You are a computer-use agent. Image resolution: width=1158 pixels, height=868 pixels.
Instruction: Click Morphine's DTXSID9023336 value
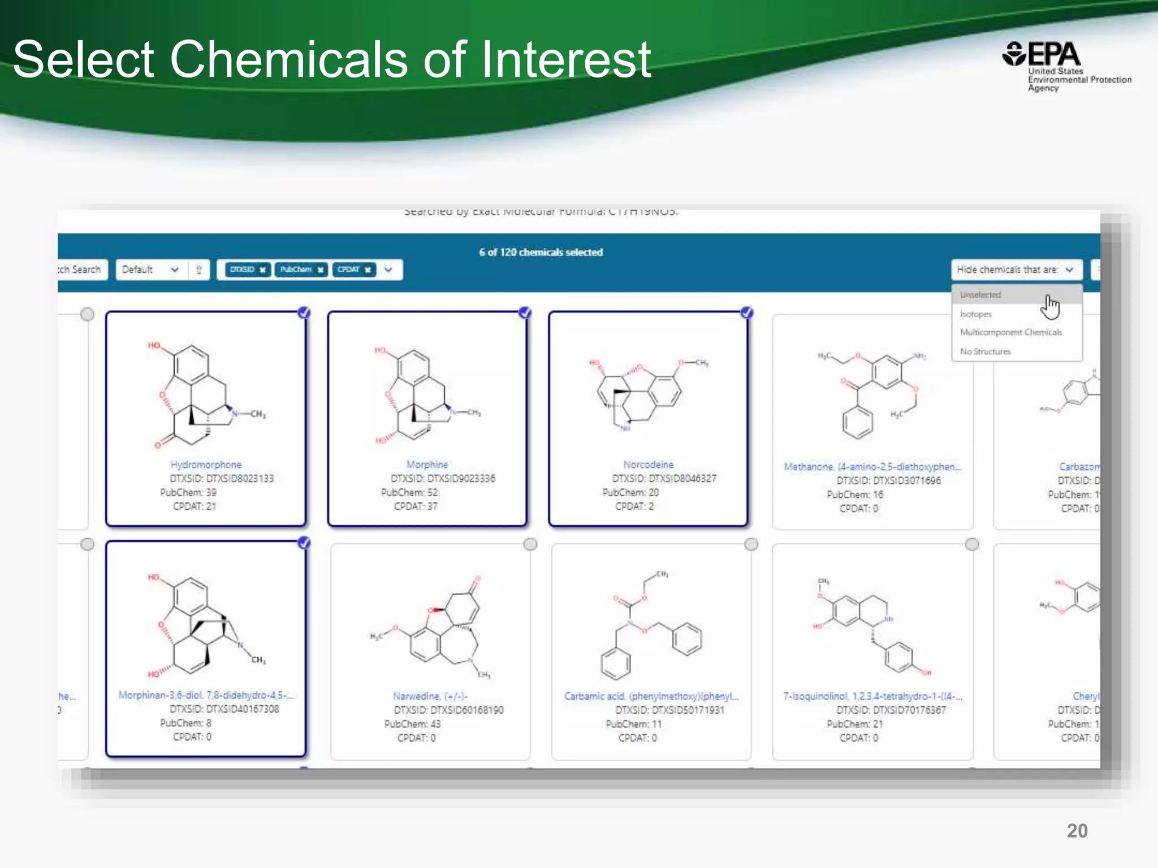(461, 479)
